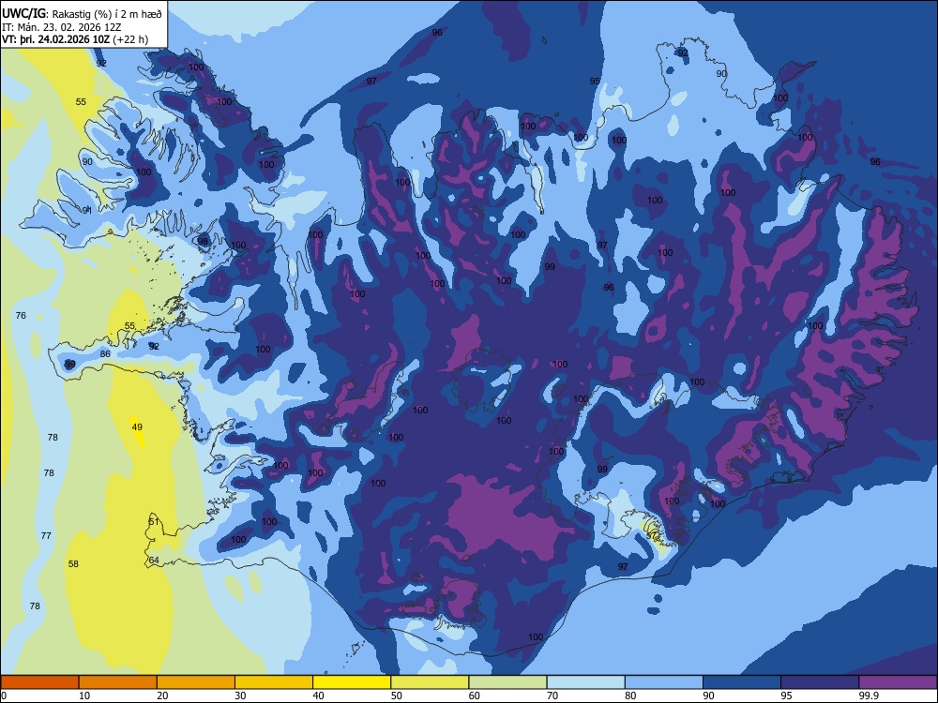This screenshot has width=938, height=703.
Task: Click the '77' humidity value on the map
Action: (x=46, y=535)
